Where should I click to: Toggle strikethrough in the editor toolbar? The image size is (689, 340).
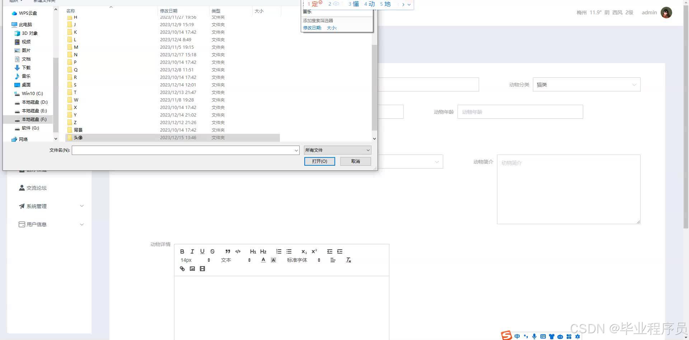[212, 251]
